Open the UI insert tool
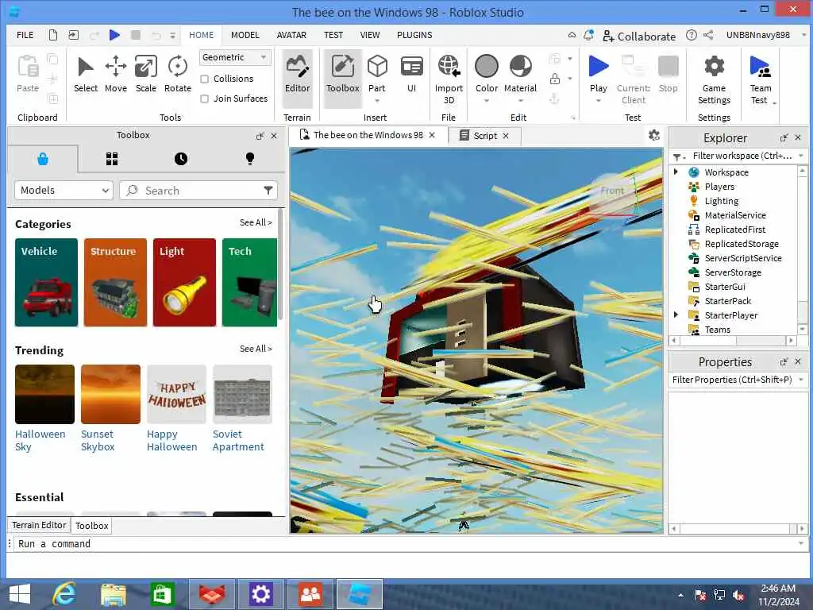 (412, 75)
